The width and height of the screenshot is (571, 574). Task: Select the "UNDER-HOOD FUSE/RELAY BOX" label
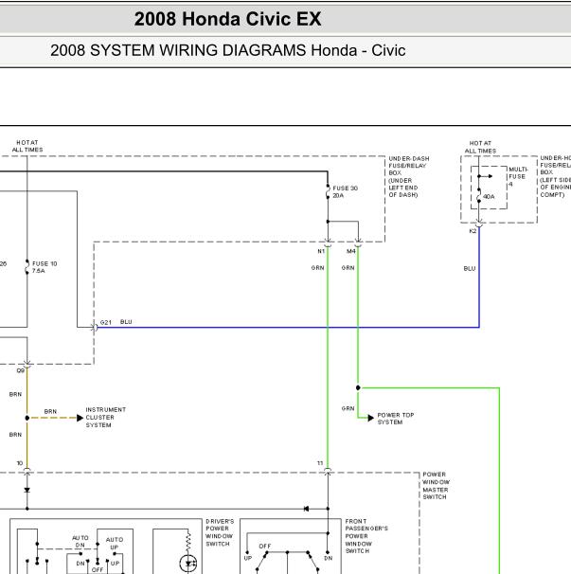[555, 176]
